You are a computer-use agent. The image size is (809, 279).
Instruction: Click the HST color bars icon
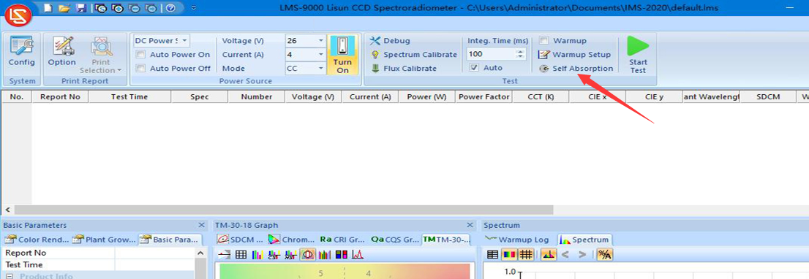click(290, 254)
